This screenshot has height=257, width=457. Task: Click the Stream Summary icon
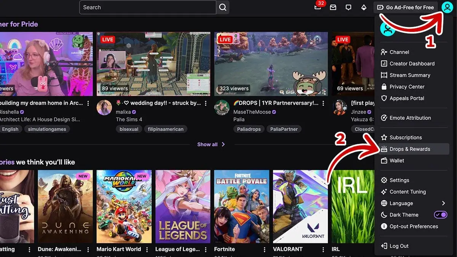click(384, 75)
